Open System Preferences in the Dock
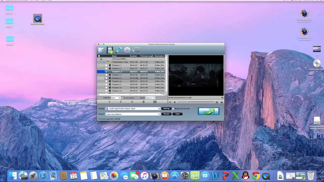Image resolution: width=324 pixels, height=182 pixels. [x=185, y=176]
